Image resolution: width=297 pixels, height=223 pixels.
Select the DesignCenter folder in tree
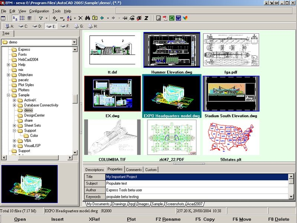(34, 115)
